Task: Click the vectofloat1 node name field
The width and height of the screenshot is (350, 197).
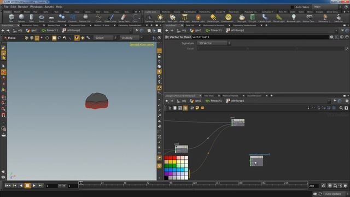Action: [260, 37]
